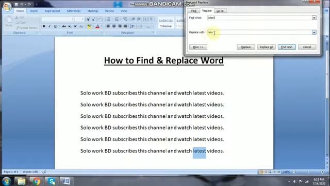Toggle Underline formatting
The height and width of the screenshot is (186, 330).
[55, 26]
